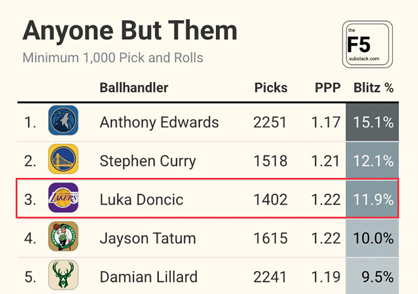Click Jayson Tatum's name
This screenshot has width=418, height=294.
click(148, 238)
